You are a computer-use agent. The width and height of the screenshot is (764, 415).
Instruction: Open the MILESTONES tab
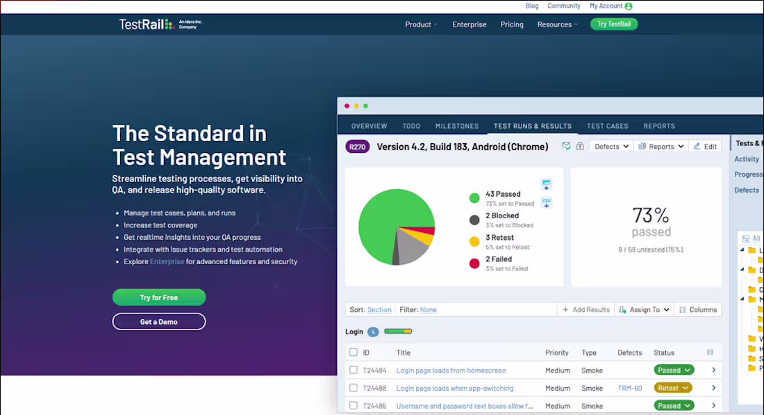point(456,126)
